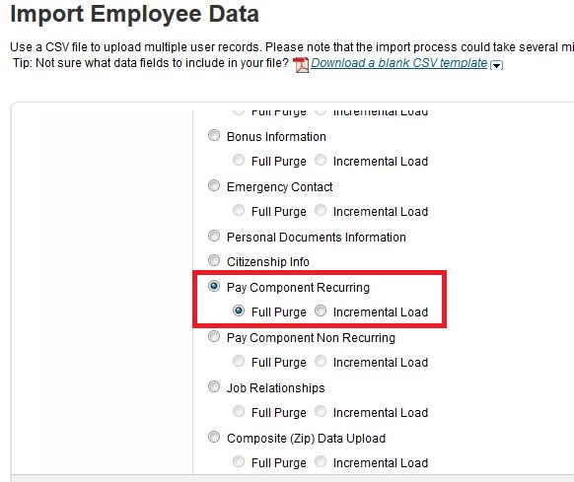The height and width of the screenshot is (482, 574).
Task: Click the PDF icon beside template link
Action: point(301,65)
